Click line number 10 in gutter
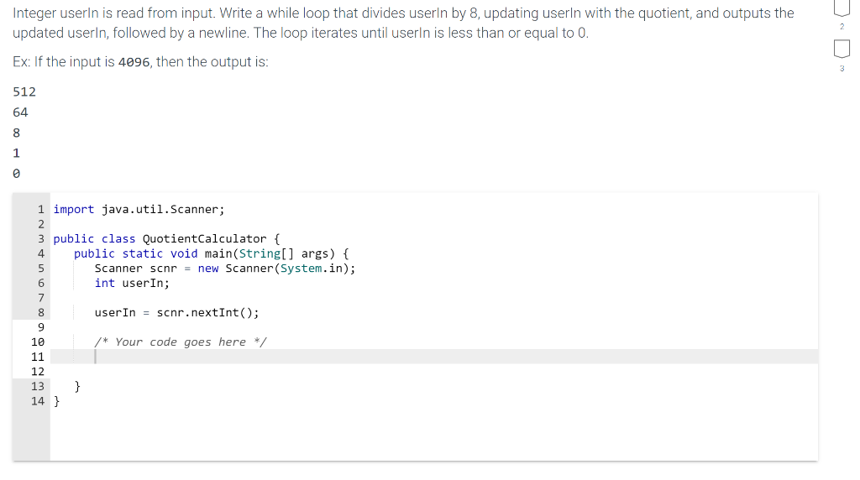Viewport: 860px width, 480px height. [37, 342]
